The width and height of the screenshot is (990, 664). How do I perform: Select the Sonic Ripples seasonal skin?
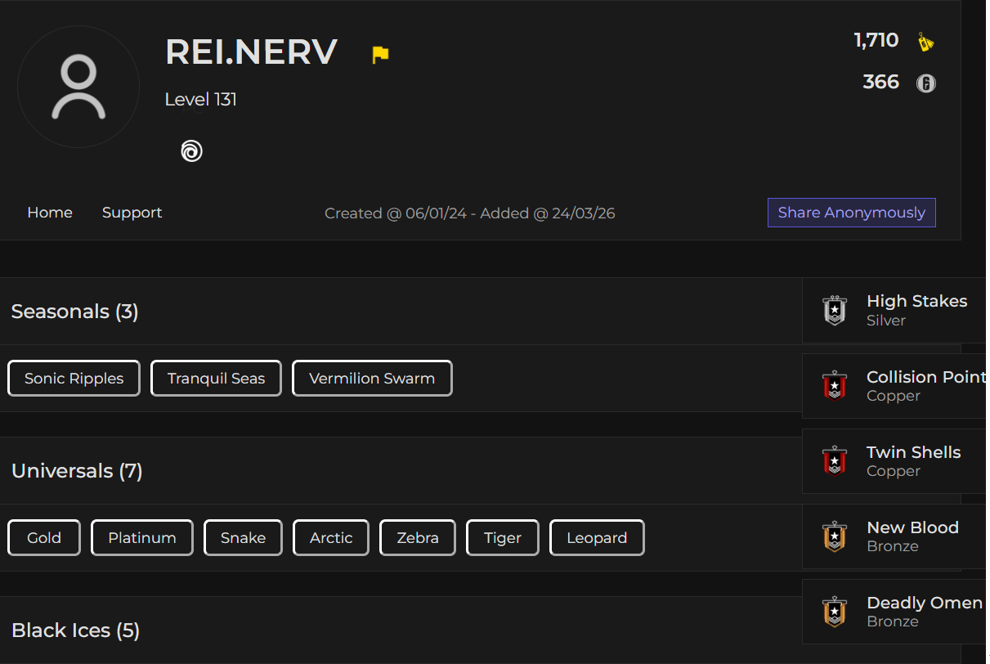tap(74, 379)
